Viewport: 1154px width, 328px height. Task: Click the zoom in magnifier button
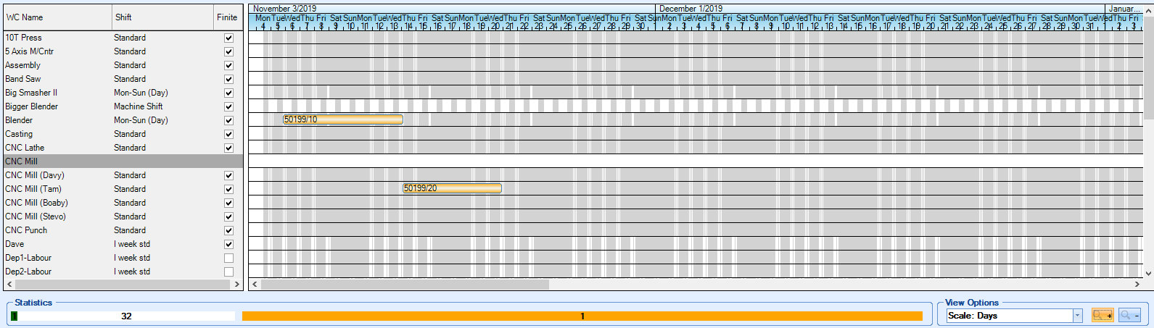pyautogui.click(x=1103, y=316)
